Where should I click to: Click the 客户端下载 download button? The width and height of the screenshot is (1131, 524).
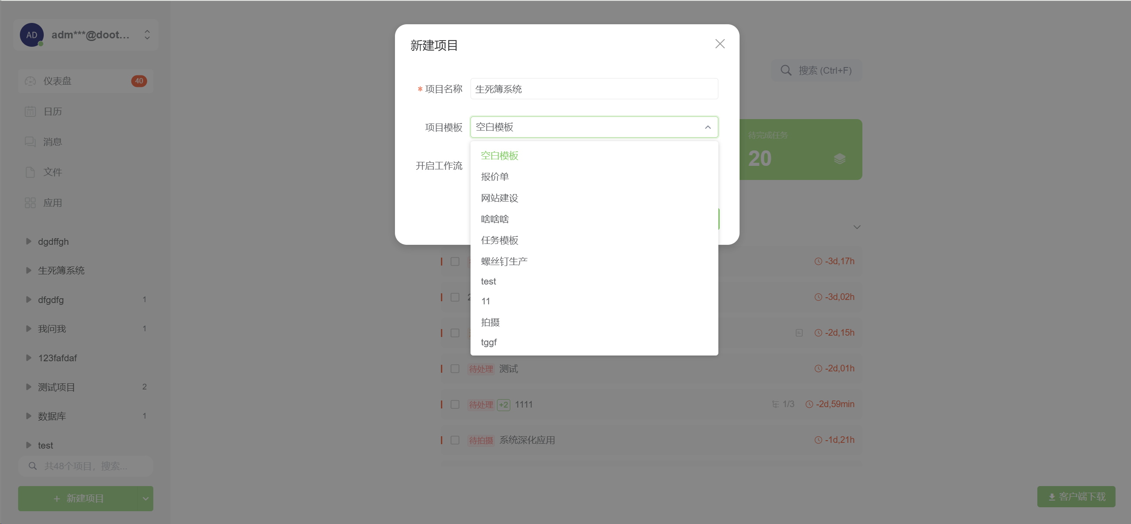pos(1076,497)
